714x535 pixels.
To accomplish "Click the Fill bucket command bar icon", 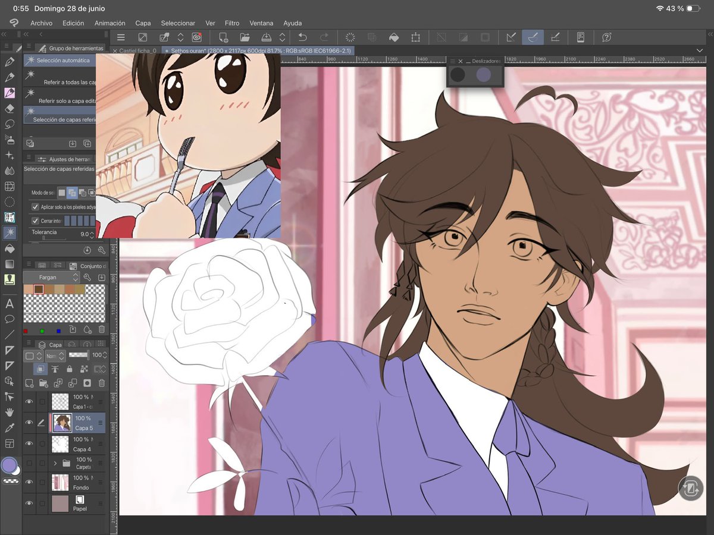I will [x=393, y=37].
